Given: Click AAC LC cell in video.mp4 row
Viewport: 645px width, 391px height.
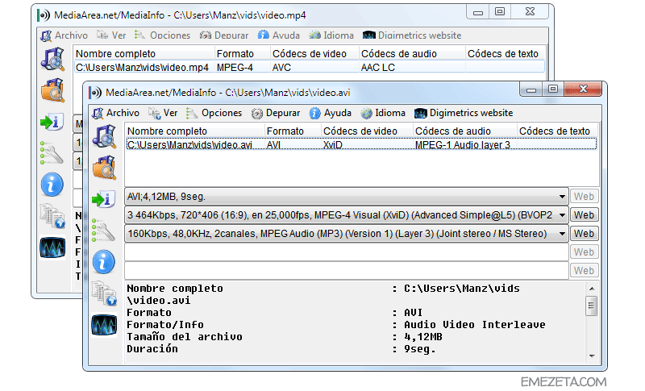Looking at the screenshot, I should click(377, 68).
